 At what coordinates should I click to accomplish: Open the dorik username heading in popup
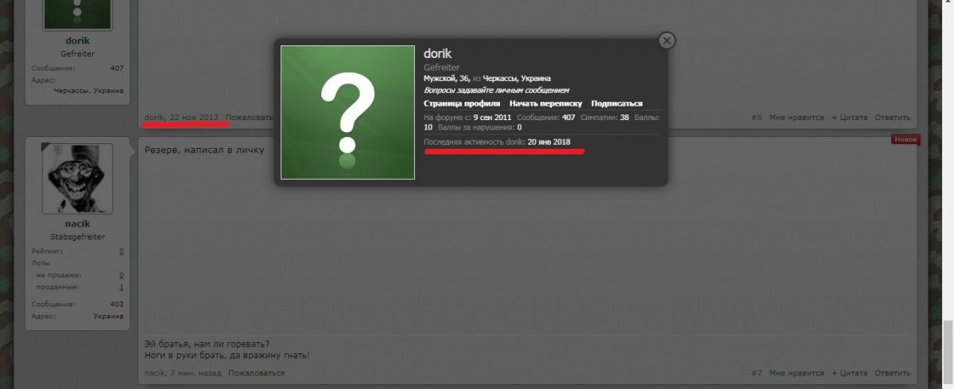pyautogui.click(x=438, y=54)
